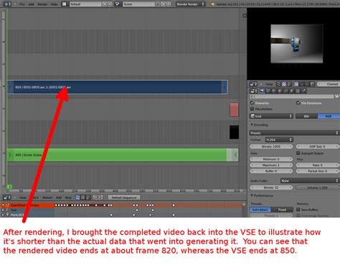Click the audio Bitrate 32 field
The image size is (340, 270).
[271, 187]
